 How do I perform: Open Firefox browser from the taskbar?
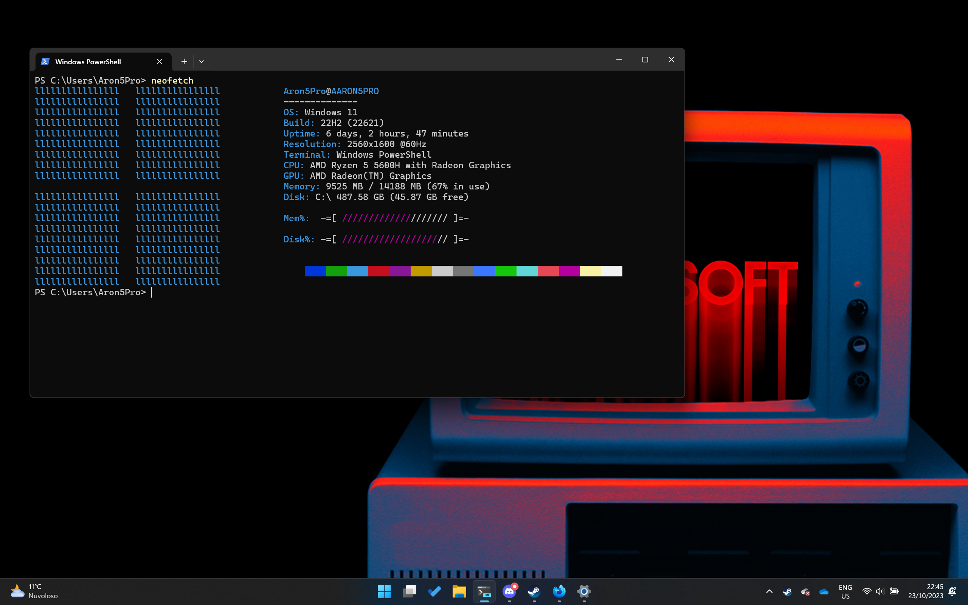click(559, 591)
